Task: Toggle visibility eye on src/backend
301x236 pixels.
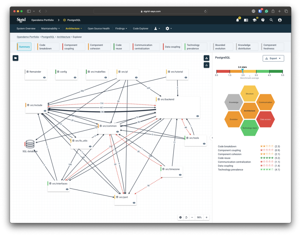Action: (x=198, y=116)
